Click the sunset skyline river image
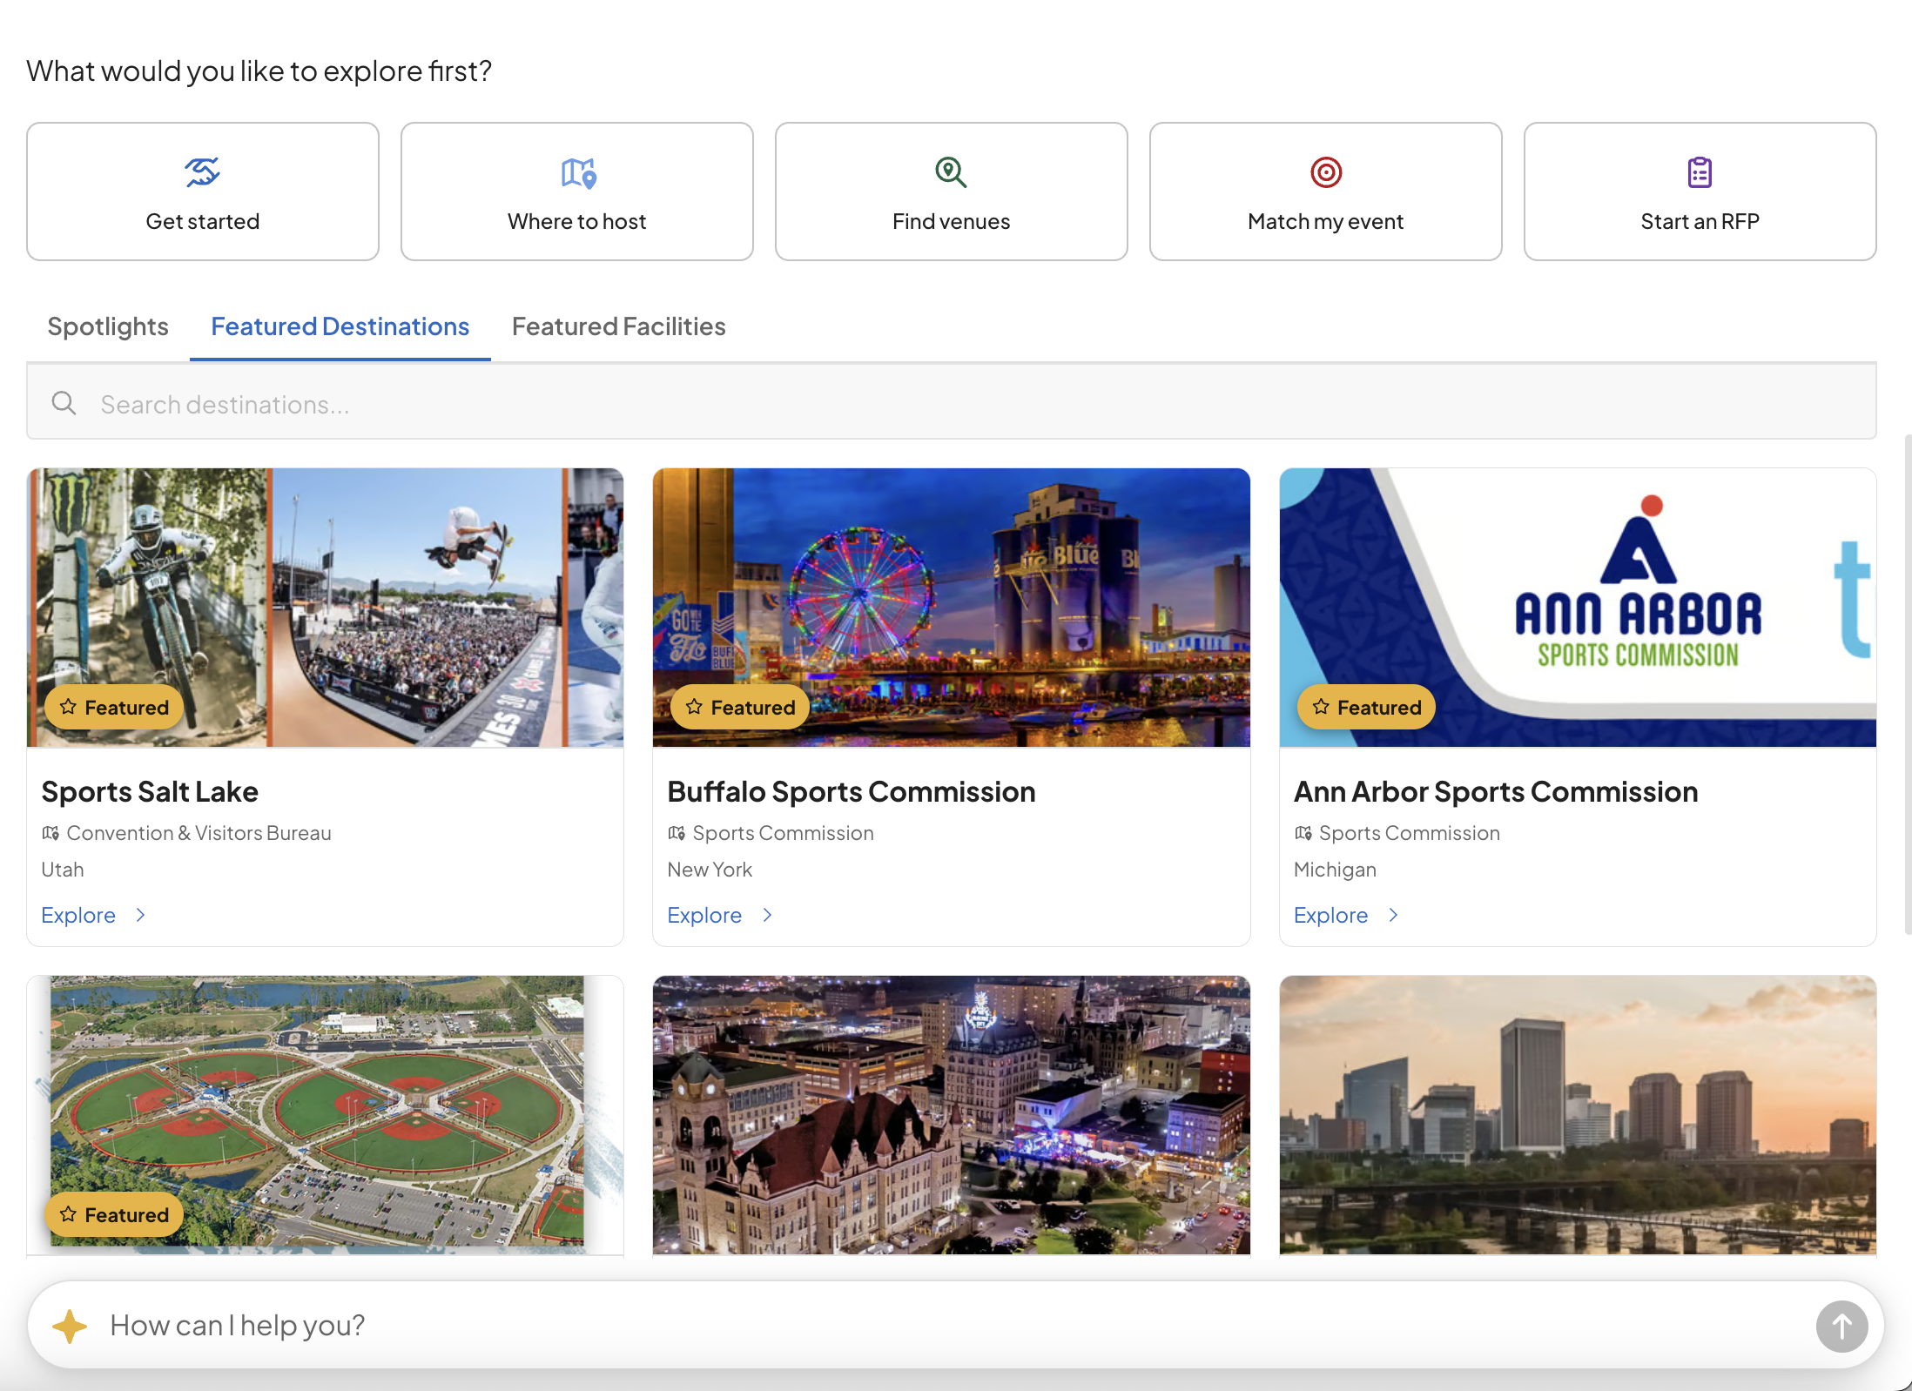This screenshot has width=1912, height=1391. coord(1578,1114)
